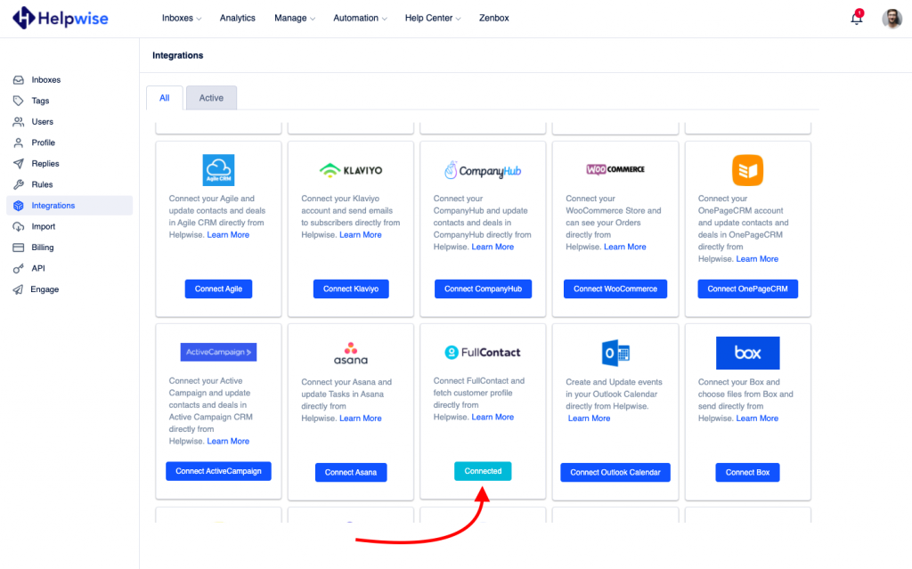Screen dimensions: 912x569
Task: Open the user avatar menu
Action: 892,18
